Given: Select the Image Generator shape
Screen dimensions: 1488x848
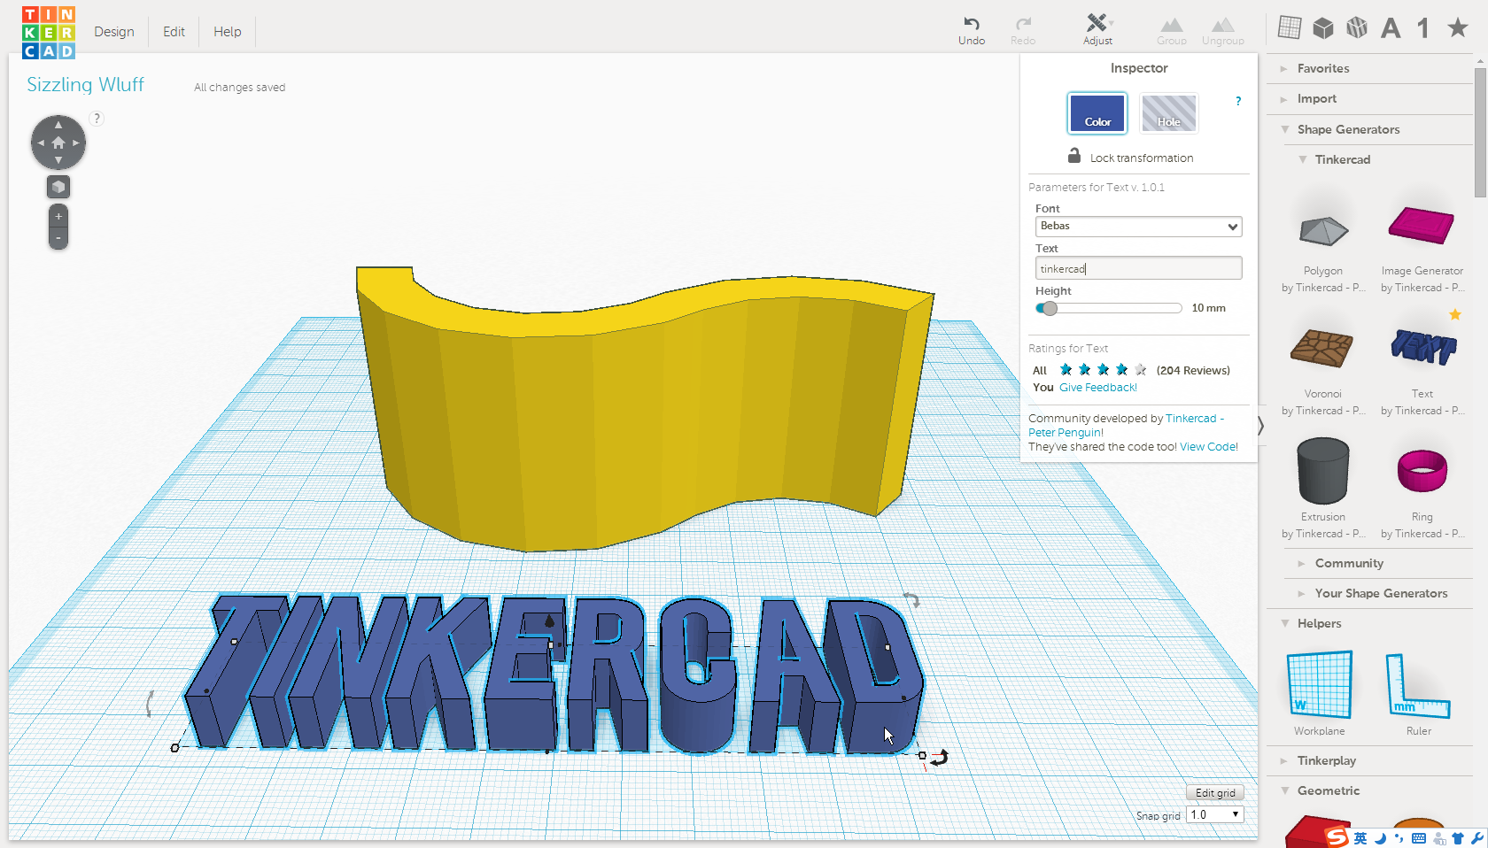Looking at the screenshot, I should 1421,224.
